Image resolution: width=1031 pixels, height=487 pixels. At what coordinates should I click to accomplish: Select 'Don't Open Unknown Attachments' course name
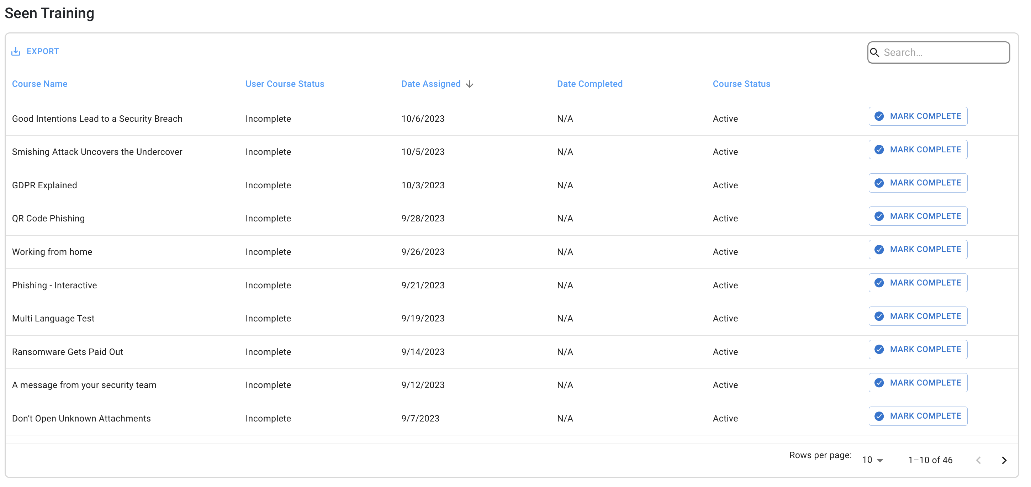(81, 419)
